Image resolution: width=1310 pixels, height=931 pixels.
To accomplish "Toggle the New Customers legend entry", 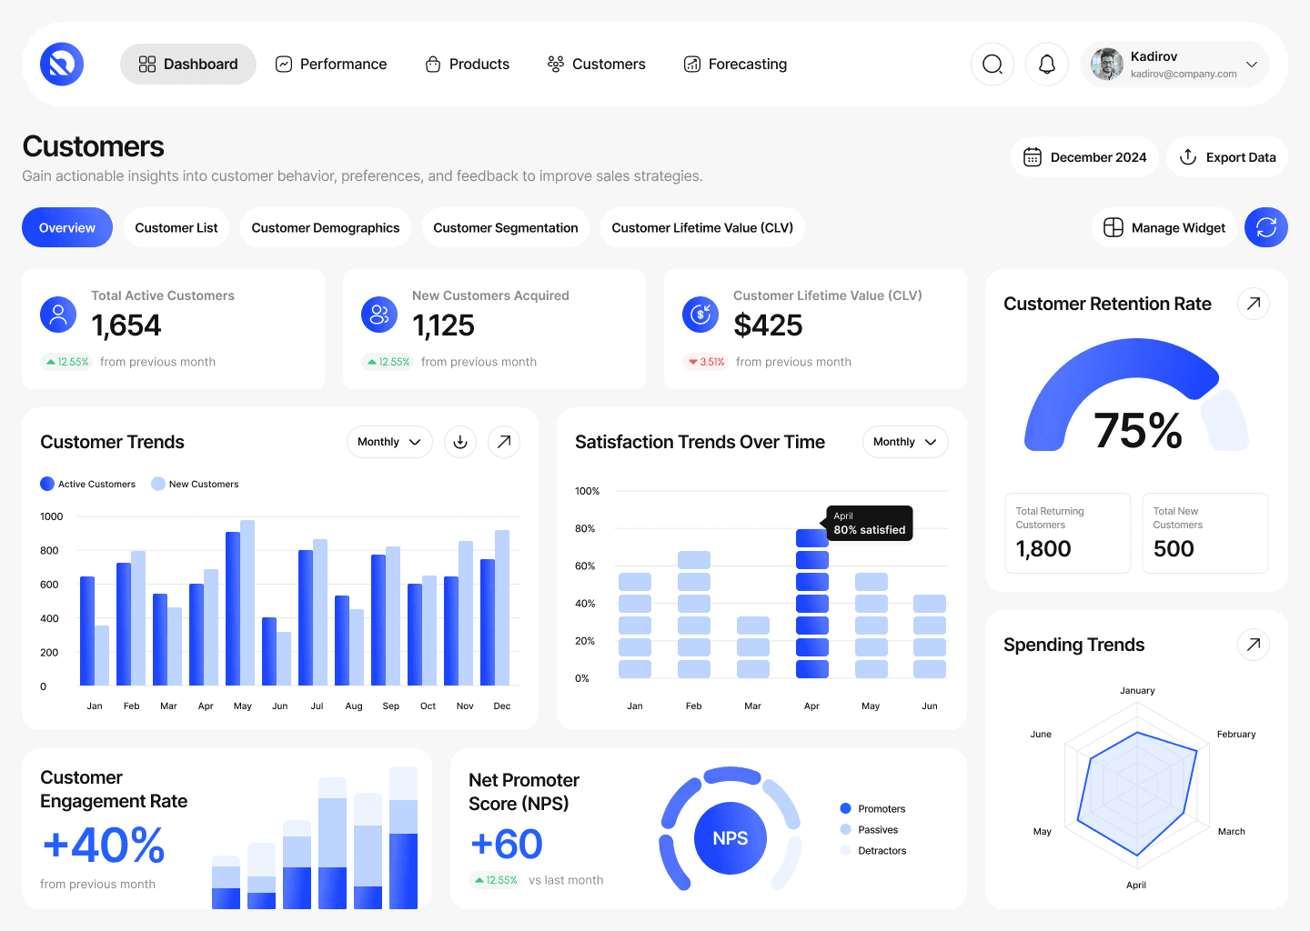I will click(195, 484).
